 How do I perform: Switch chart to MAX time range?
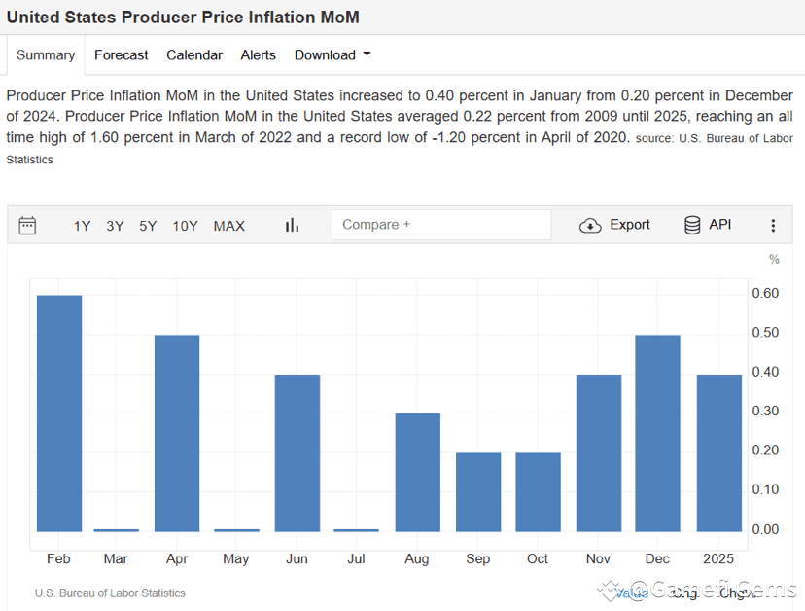coord(228,225)
